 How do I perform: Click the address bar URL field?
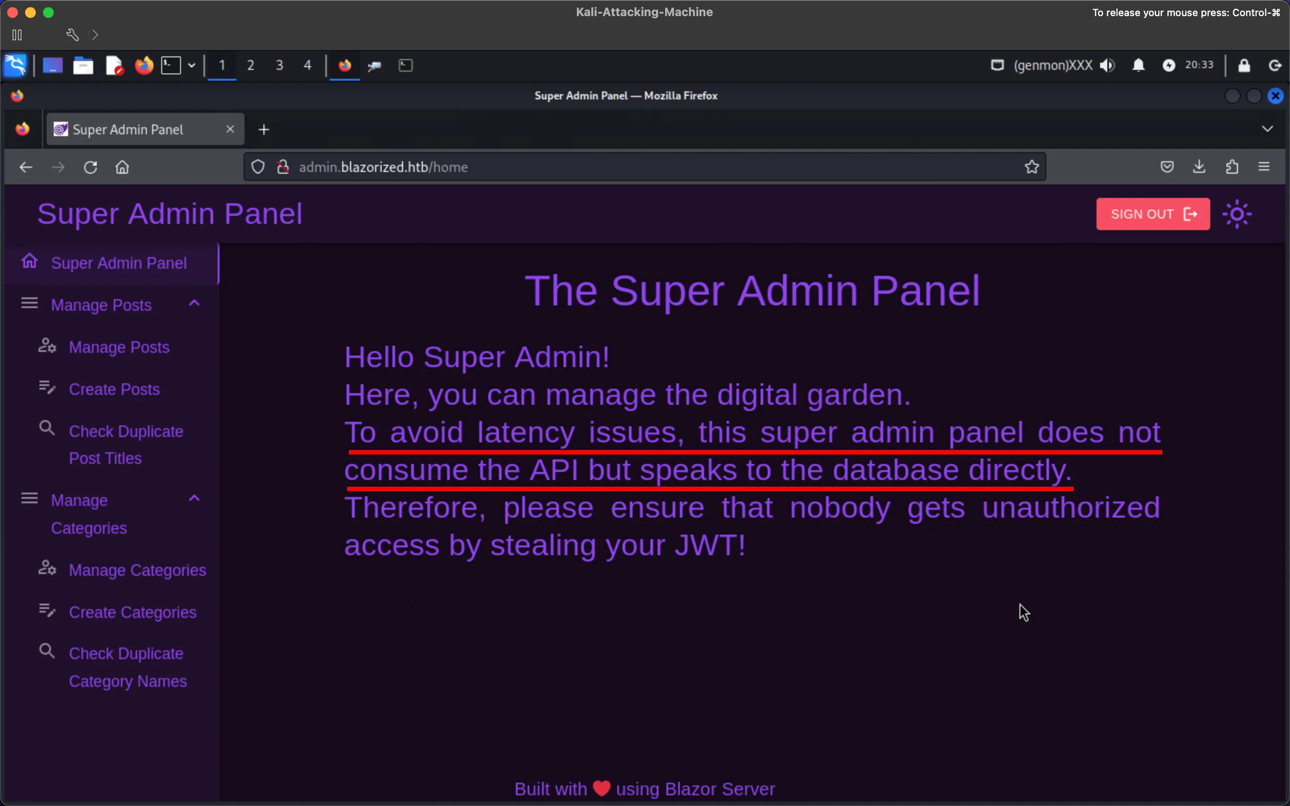click(x=645, y=167)
